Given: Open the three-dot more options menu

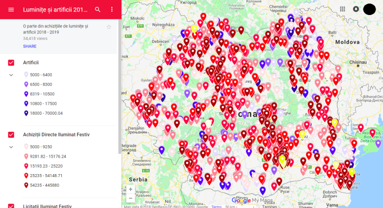Looking at the screenshot, I should pyautogui.click(x=112, y=9).
